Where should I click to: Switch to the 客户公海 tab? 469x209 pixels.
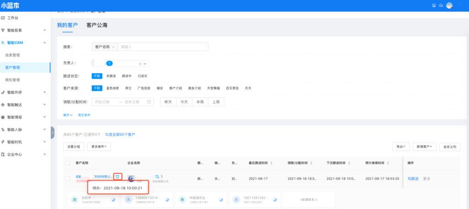pos(97,25)
